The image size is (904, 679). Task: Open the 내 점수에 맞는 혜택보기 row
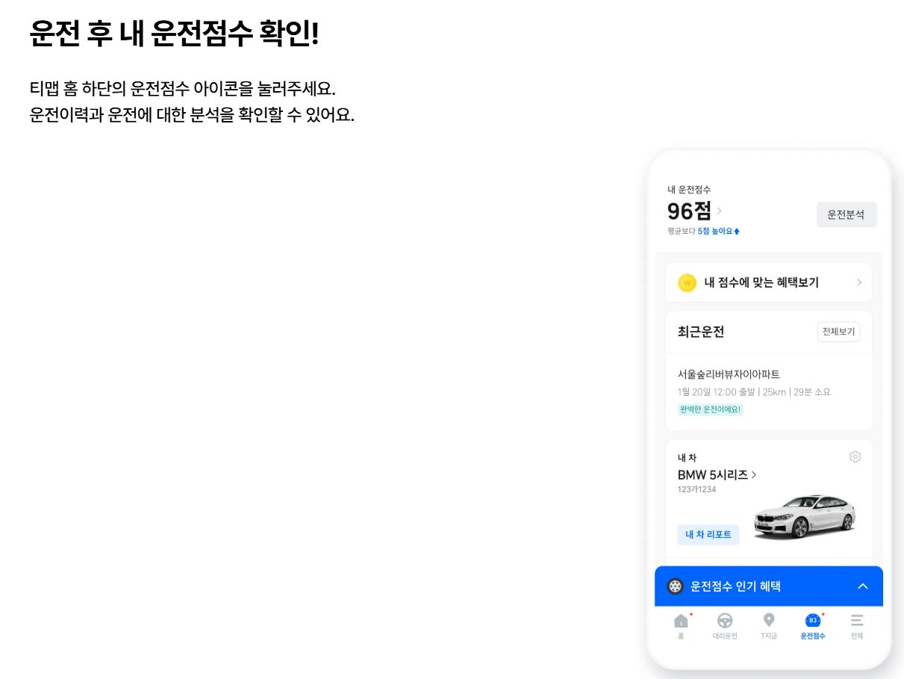[x=768, y=282]
